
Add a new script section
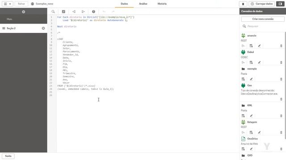[24, 12]
